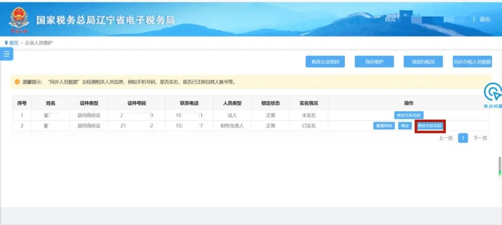This screenshot has height=225, width=502.
Task: Click 退出 to log out
Action: tap(485, 19)
